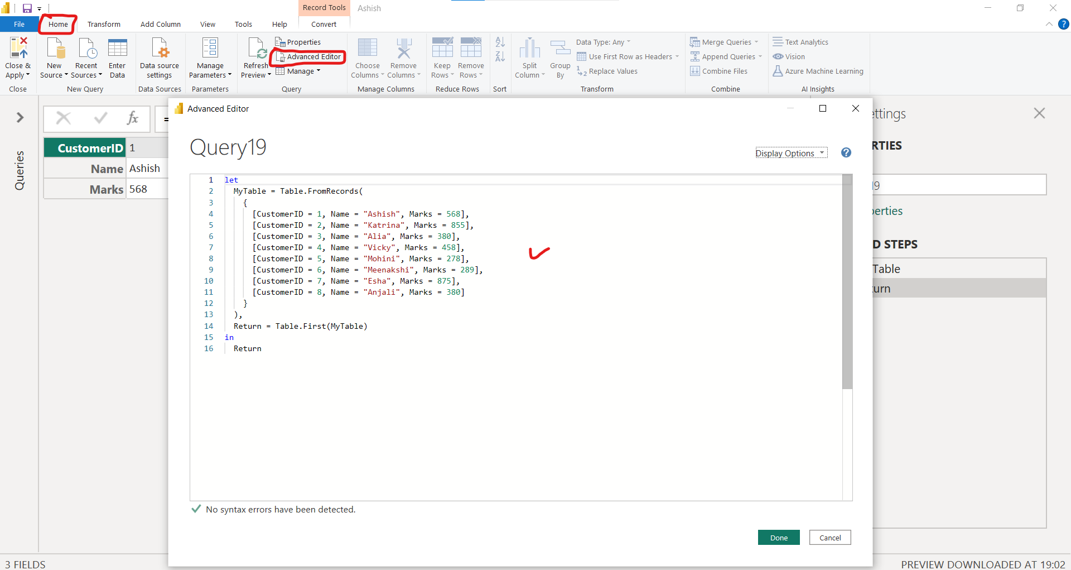This screenshot has height=570, width=1071.
Task: Open Advanced Editor help
Action: (846, 152)
